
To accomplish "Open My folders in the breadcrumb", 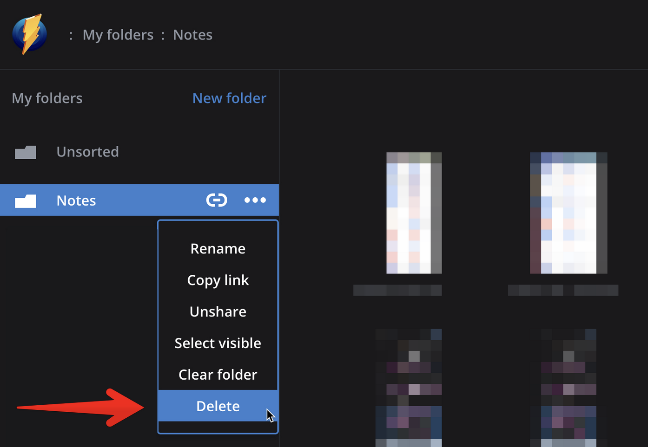I will tap(118, 35).
